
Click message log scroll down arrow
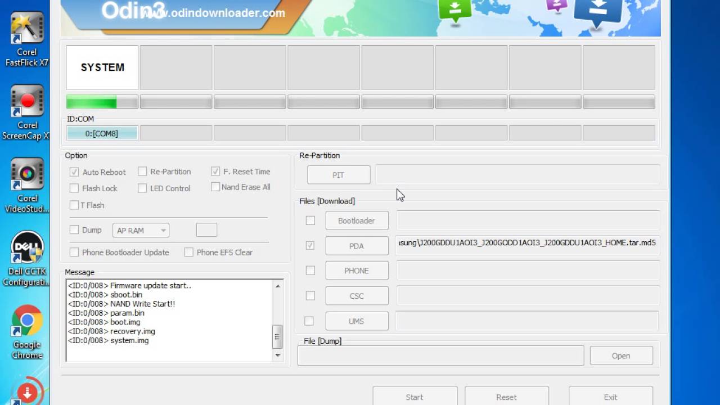pos(277,355)
